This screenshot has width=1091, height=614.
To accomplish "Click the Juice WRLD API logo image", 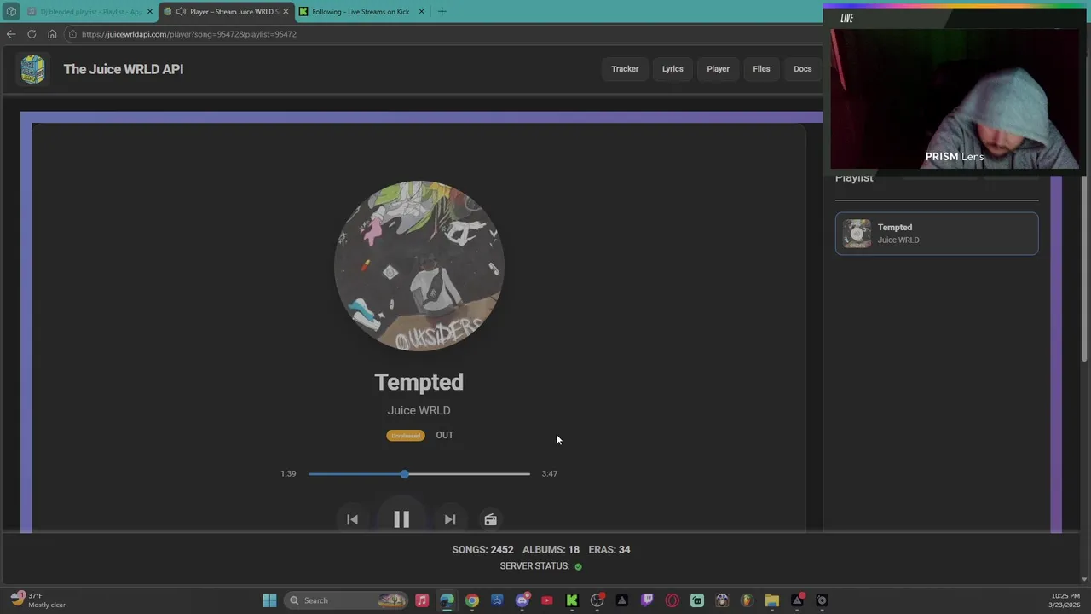I will click(32, 69).
